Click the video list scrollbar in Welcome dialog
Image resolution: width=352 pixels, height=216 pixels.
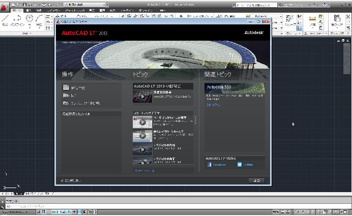click(x=195, y=120)
